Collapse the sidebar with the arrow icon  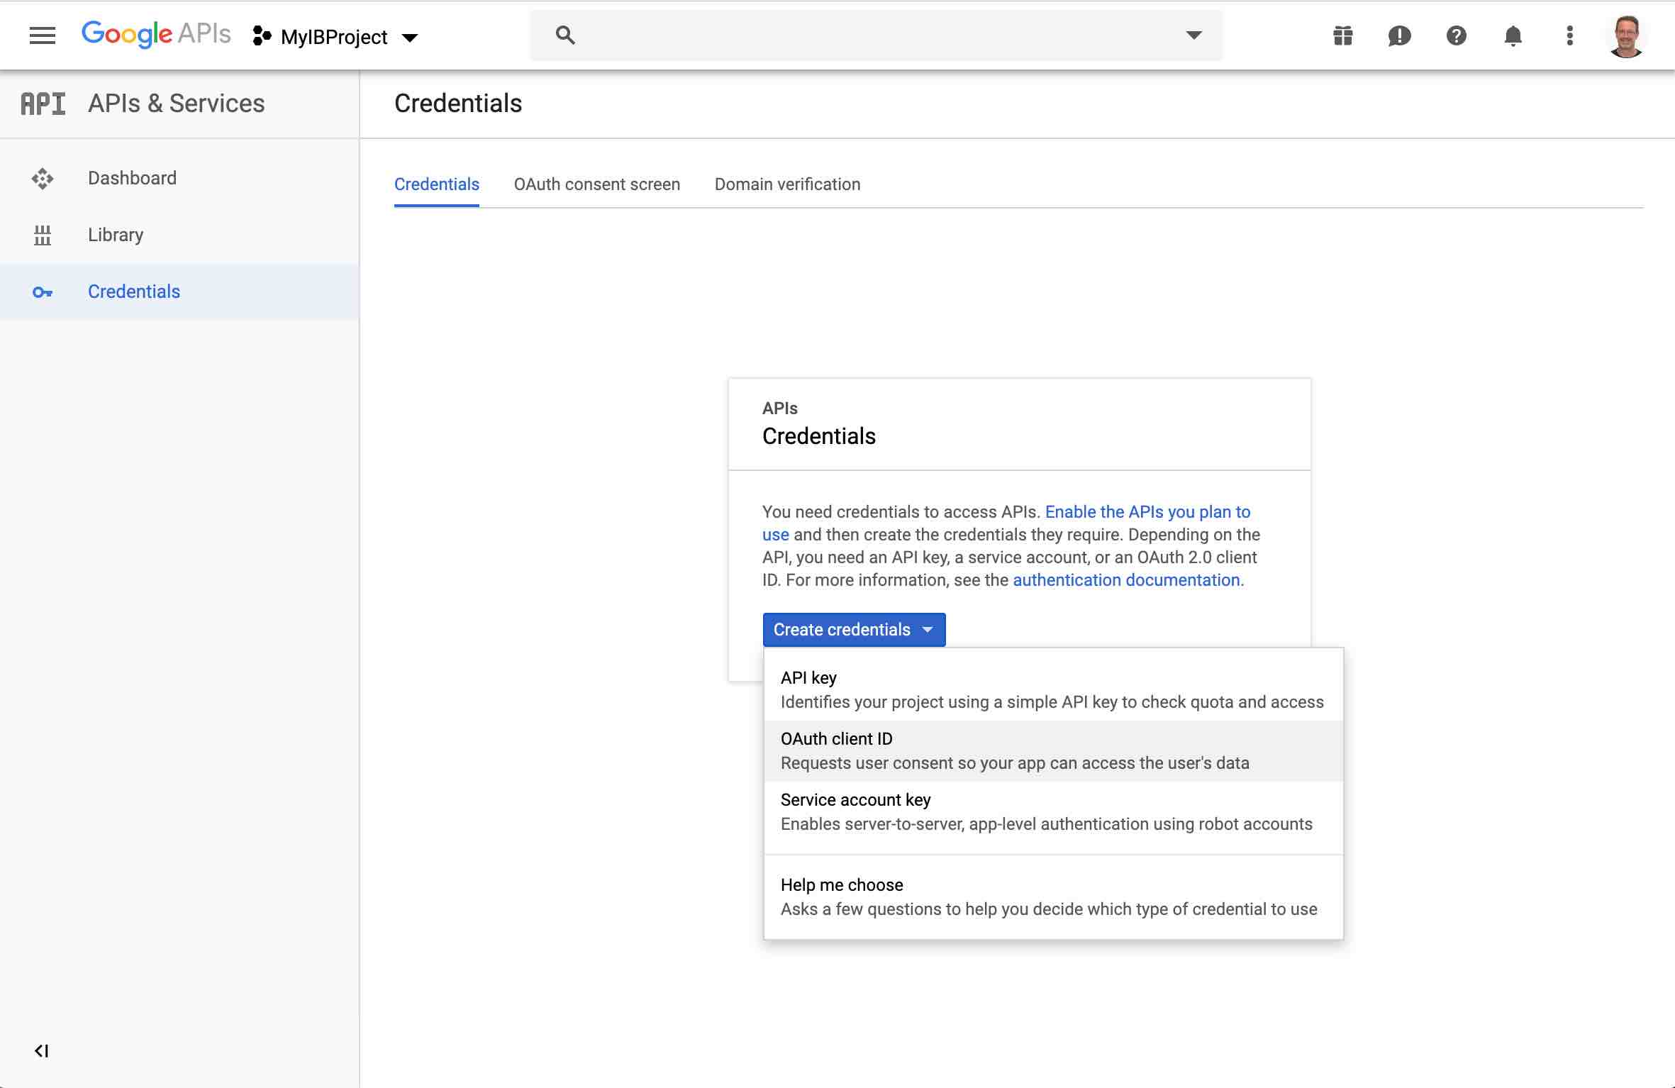(x=42, y=1050)
